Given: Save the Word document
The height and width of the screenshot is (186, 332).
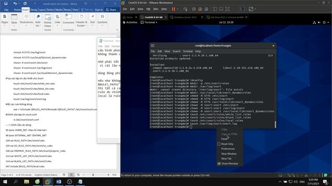Looking at the screenshot, I should coord(6,4).
